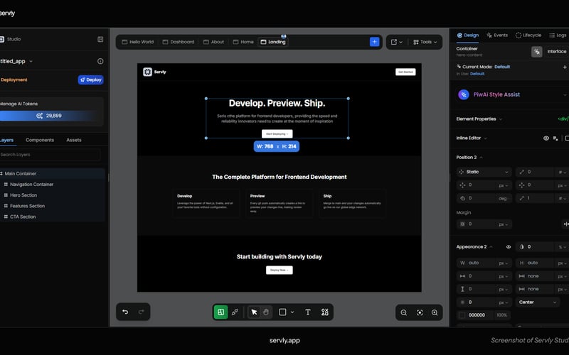The image size is (569, 355).
Task: Open the Static position dropdown
Action: click(484, 172)
